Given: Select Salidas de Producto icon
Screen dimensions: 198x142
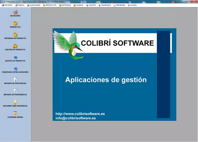Looking at the screenshot, I should click(15, 46).
